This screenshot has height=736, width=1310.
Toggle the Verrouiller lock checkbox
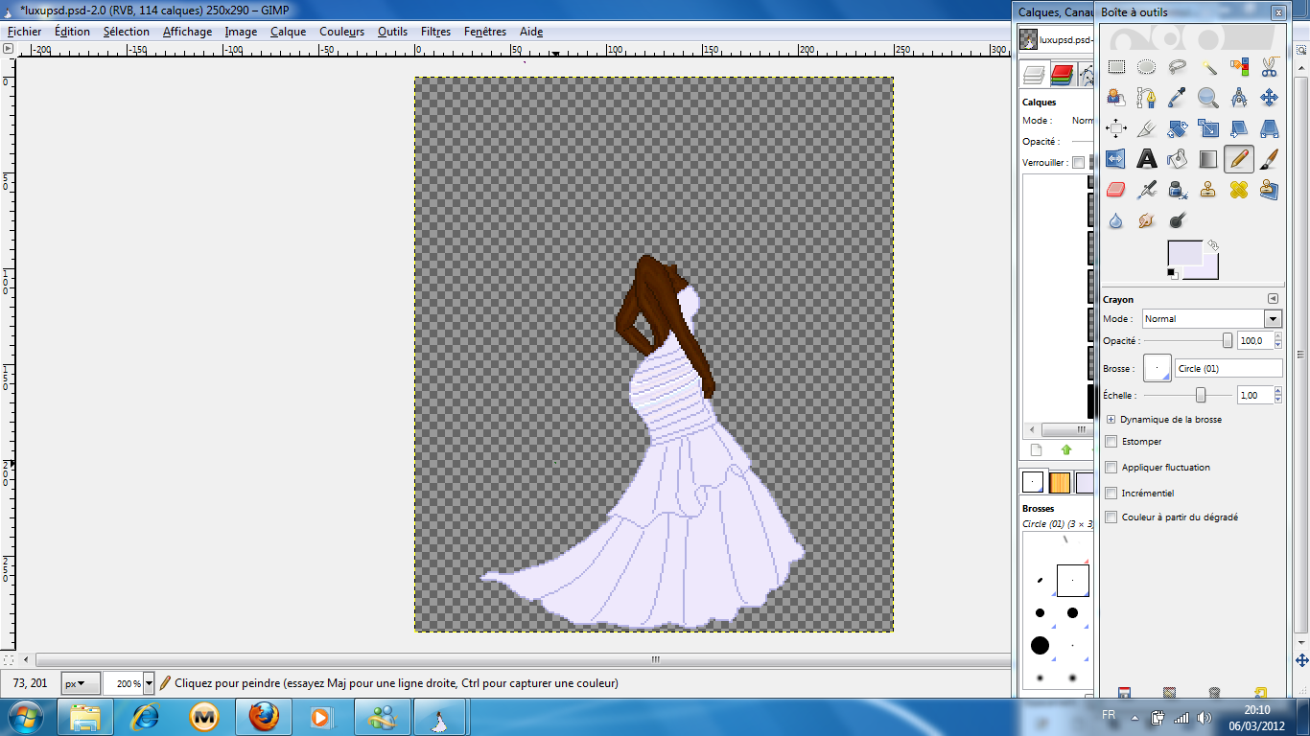pyautogui.click(x=1078, y=163)
